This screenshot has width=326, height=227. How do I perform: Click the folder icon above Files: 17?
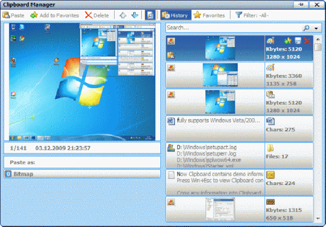270,148
